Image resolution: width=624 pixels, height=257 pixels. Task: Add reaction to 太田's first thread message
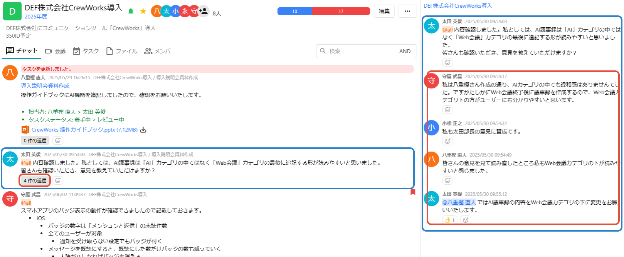pos(447,62)
